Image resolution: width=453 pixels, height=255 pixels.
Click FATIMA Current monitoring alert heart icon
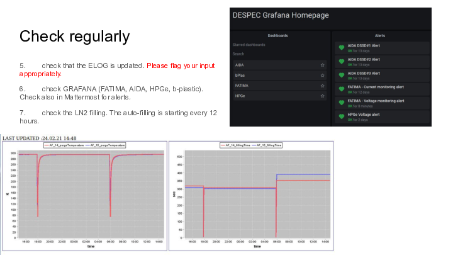tap(342, 89)
